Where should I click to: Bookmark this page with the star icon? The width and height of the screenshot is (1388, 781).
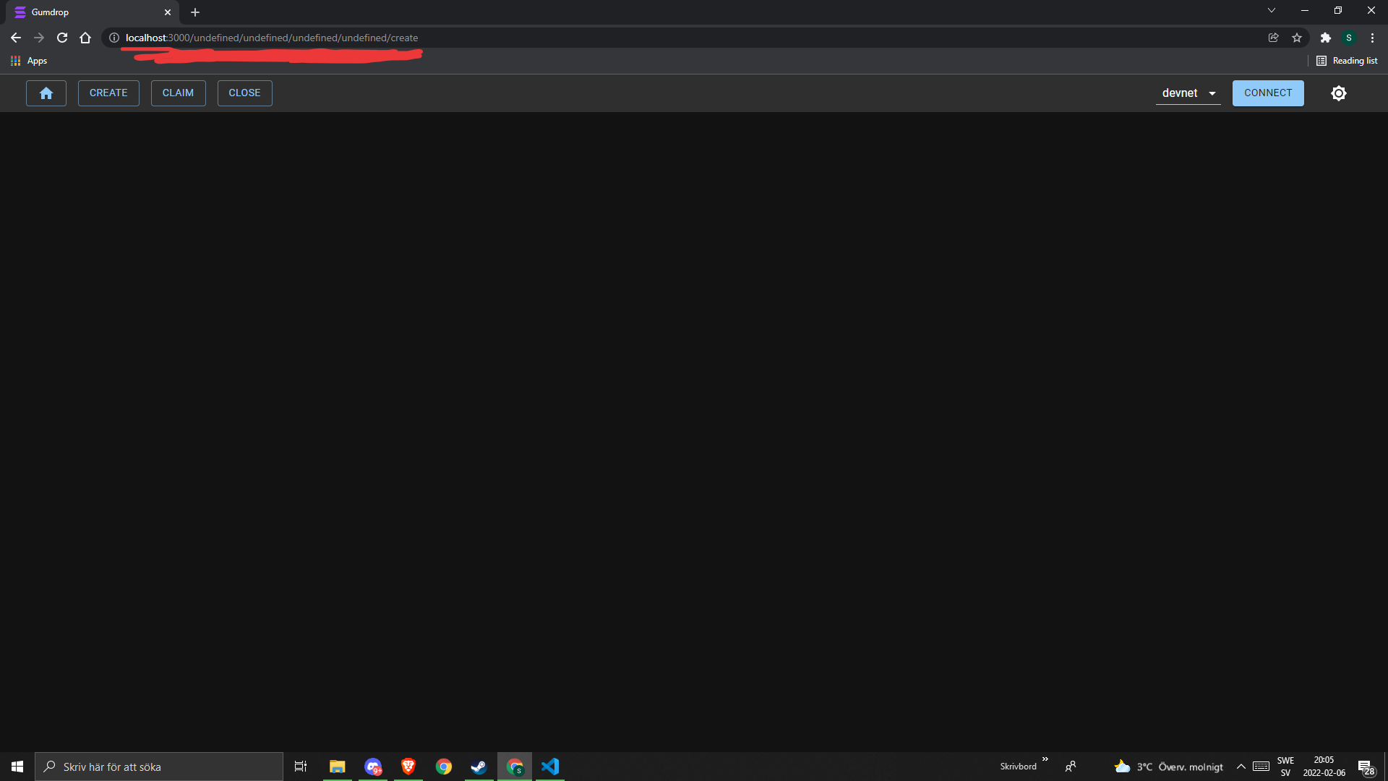(1297, 38)
